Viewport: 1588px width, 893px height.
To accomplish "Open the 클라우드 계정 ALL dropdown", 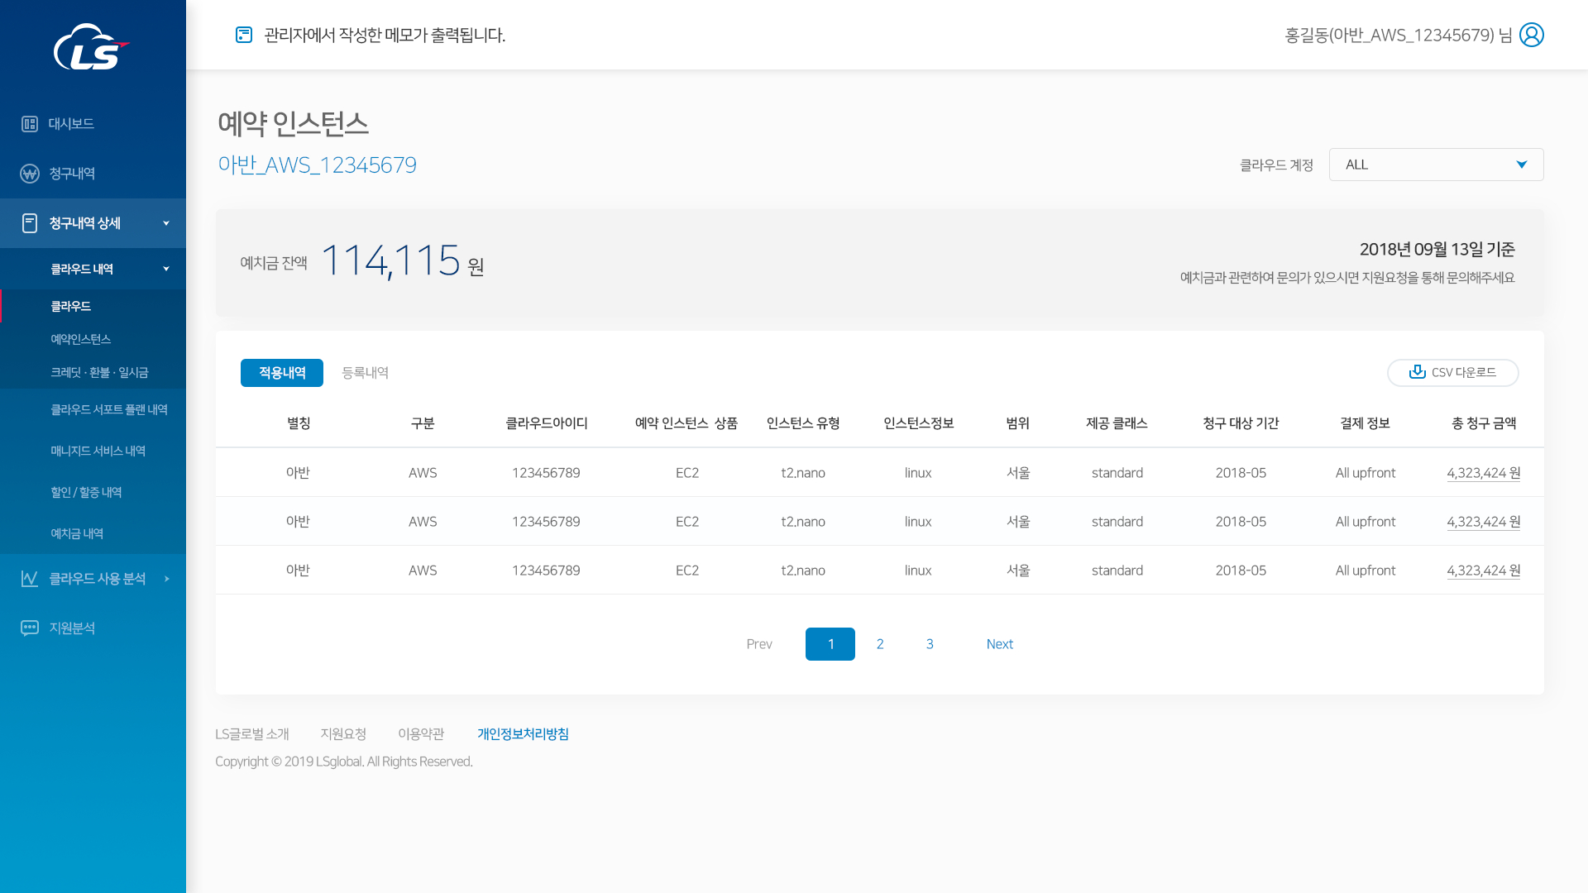I will coord(1436,165).
